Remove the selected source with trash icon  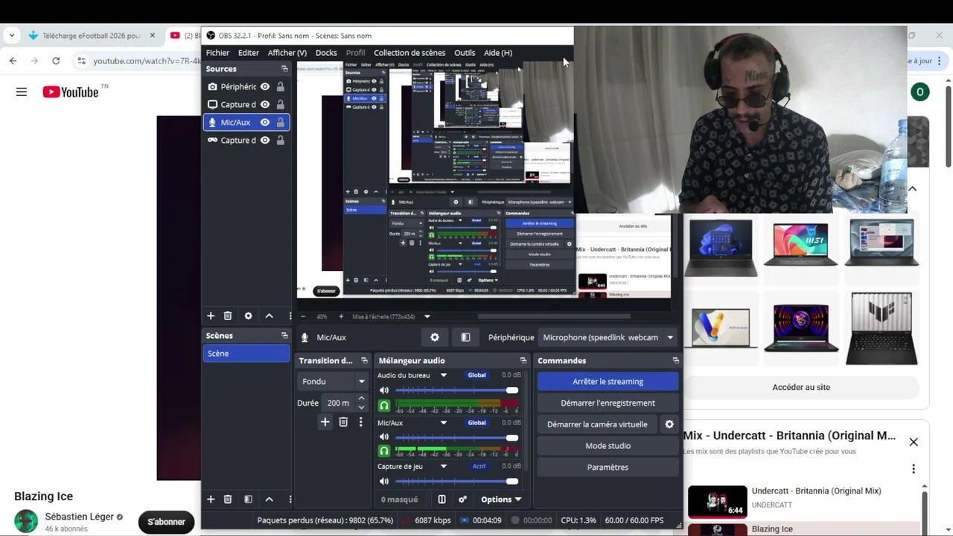point(228,316)
